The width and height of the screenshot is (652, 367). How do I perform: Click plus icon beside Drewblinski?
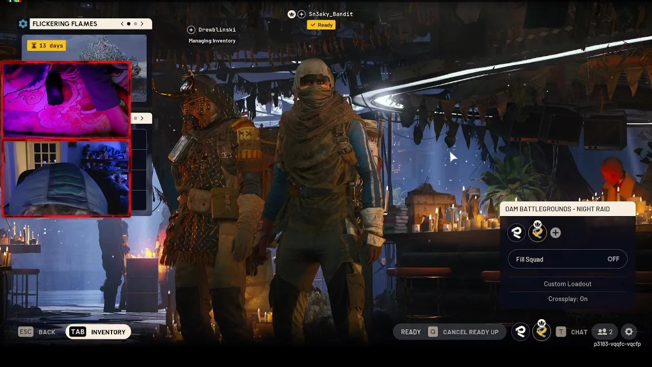(191, 30)
